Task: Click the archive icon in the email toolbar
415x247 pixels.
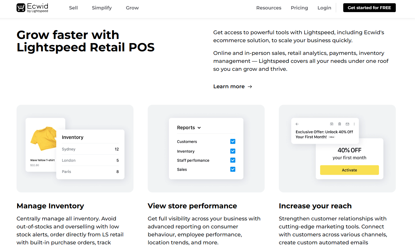Action: pyautogui.click(x=331, y=124)
